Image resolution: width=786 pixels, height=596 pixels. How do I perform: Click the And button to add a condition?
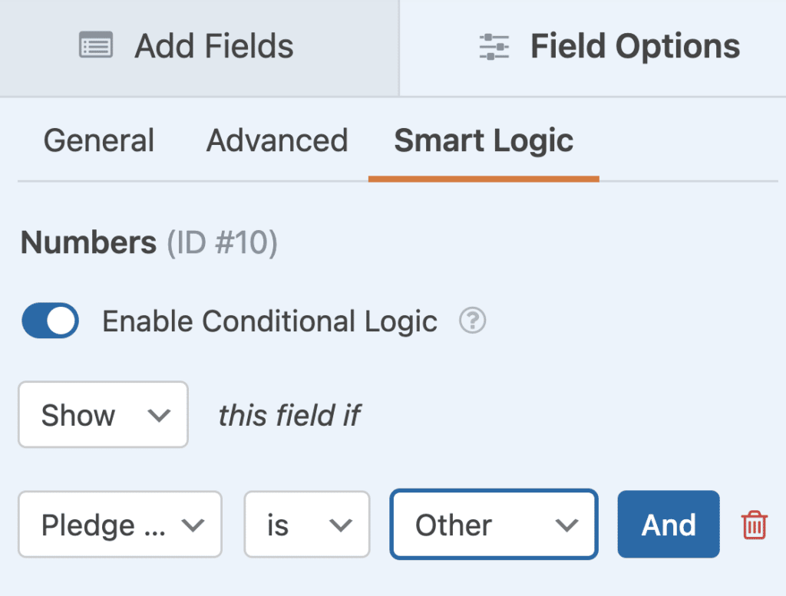pyautogui.click(x=668, y=525)
